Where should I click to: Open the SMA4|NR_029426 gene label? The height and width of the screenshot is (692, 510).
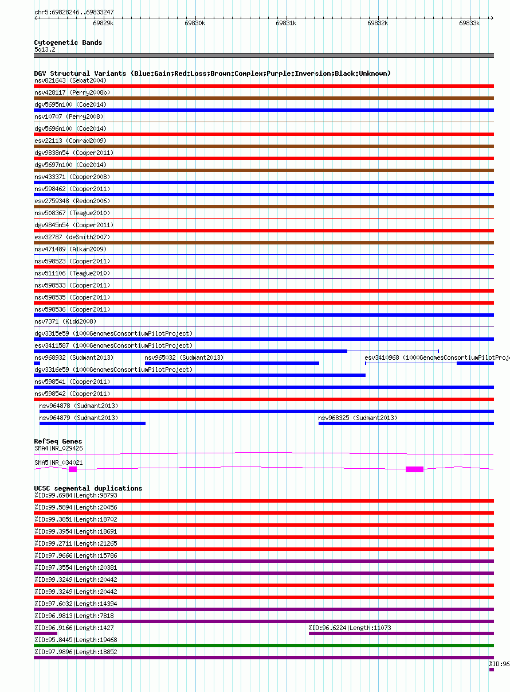pyautogui.click(x=58, y=448)
